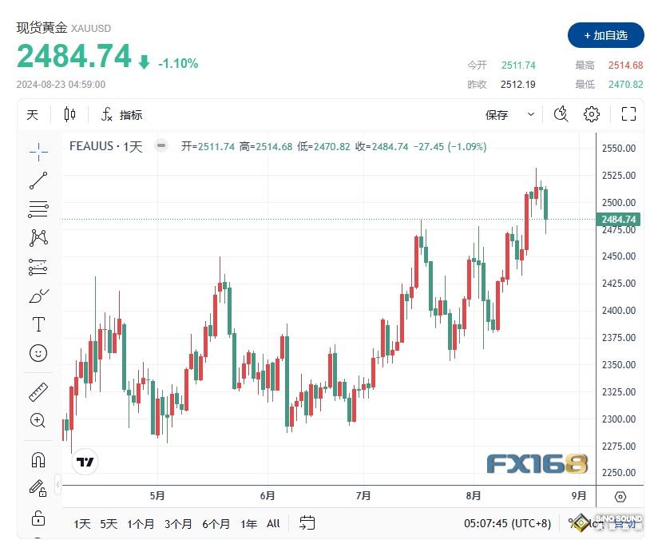Collapse the FEAUUS legend button
650x540 pixels.
(161, 145)
